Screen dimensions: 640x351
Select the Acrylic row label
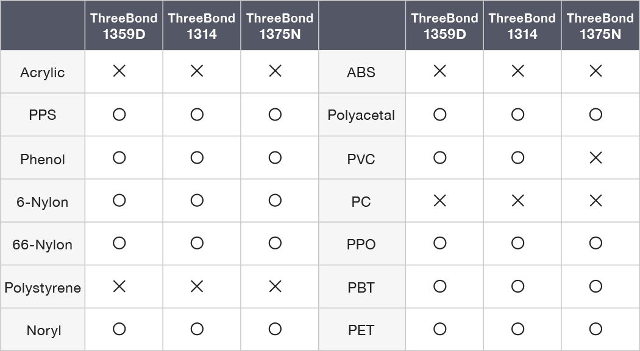(x=43, y=72)
